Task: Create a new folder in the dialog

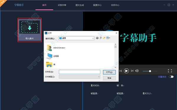Action: pyautogui.click(x=104, y=38)
